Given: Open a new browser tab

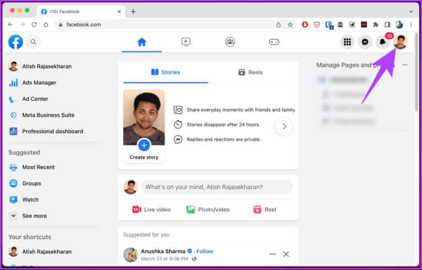Looking at the screenshot, I should pyautogui.click(x=133, y=12).
